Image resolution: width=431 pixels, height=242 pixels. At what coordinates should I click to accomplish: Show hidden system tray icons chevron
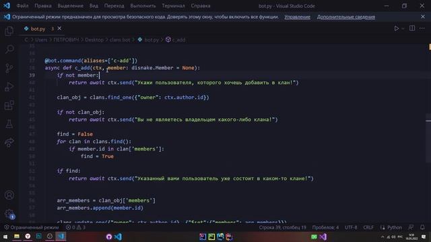click(383, 237)
